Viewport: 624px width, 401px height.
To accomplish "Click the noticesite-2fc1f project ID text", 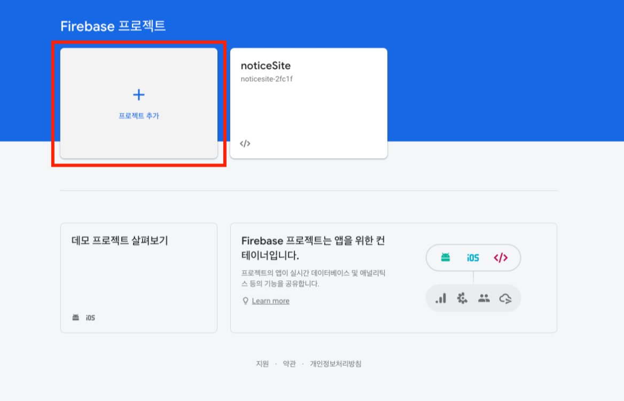I will pyautogui.click(x=267, y=79).
